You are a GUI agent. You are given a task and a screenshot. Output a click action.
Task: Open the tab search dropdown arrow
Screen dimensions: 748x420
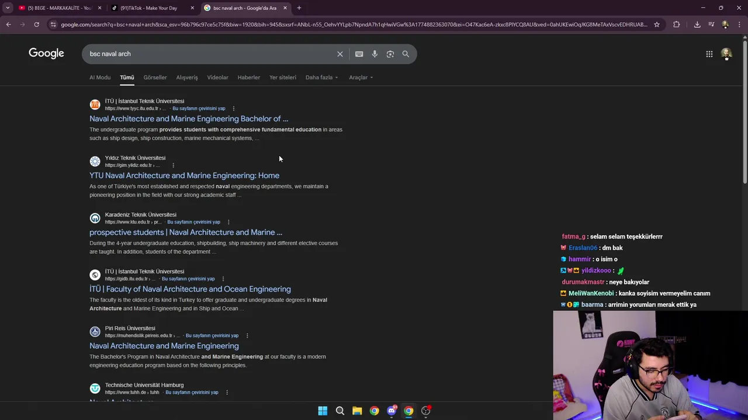(x=8, y=8)
